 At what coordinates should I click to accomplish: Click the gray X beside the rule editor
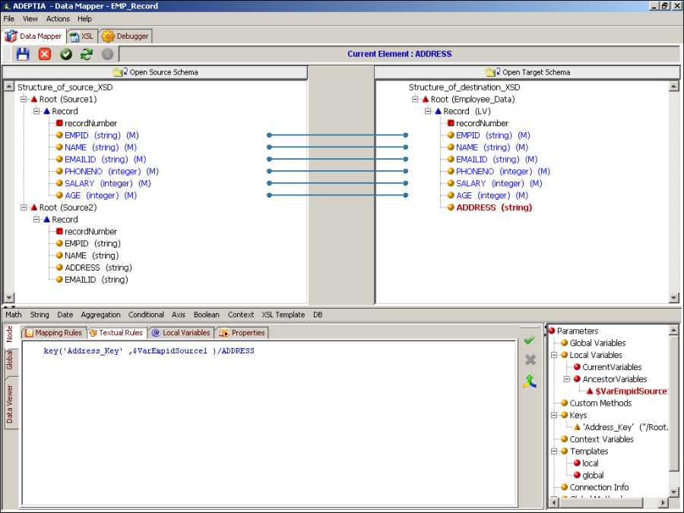coord(530,359)
